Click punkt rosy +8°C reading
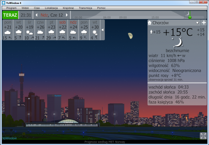 click(x=165, y=75)
